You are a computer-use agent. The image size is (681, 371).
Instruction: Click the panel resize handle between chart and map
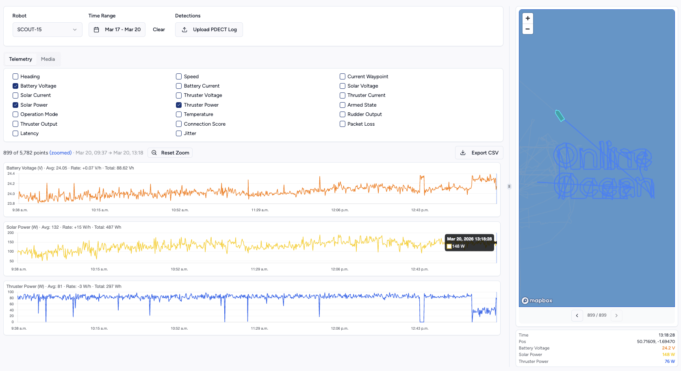509,187
